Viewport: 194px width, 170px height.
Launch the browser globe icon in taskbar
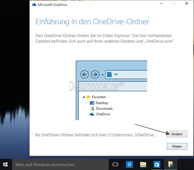(129, 164)
